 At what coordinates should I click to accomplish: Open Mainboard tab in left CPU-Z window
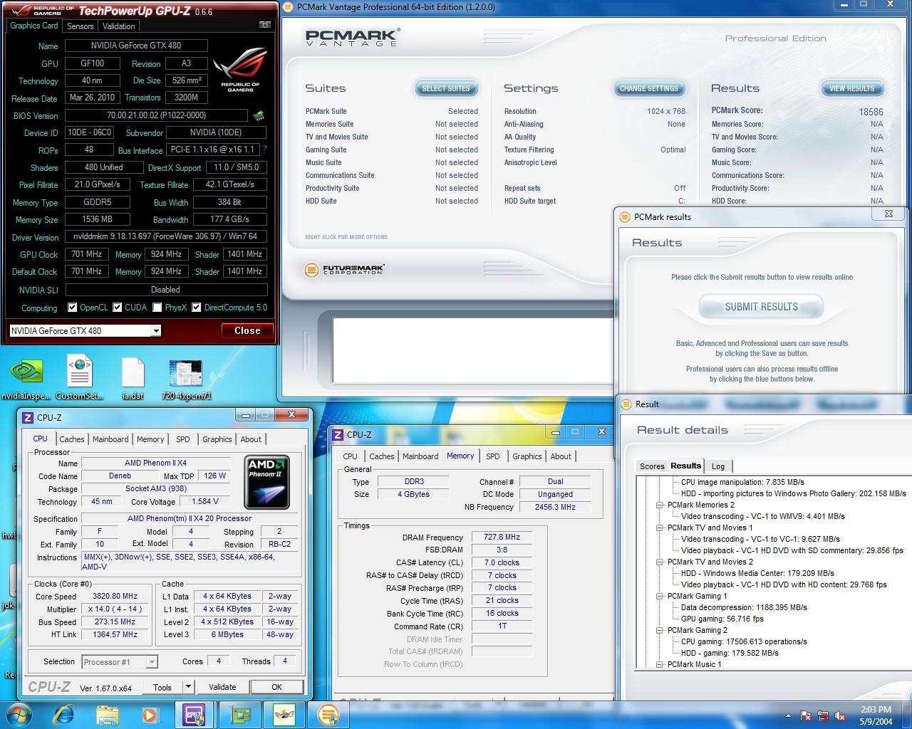(110, 439)
